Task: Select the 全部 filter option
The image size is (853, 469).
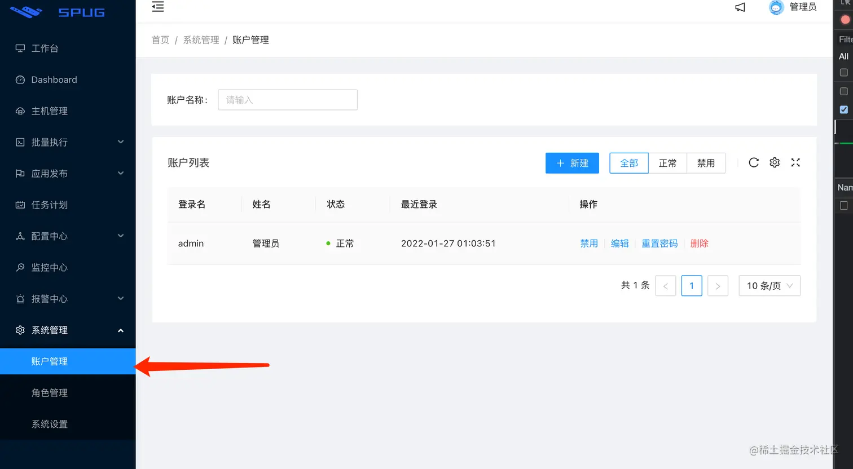Action: [x=629, y=163]
